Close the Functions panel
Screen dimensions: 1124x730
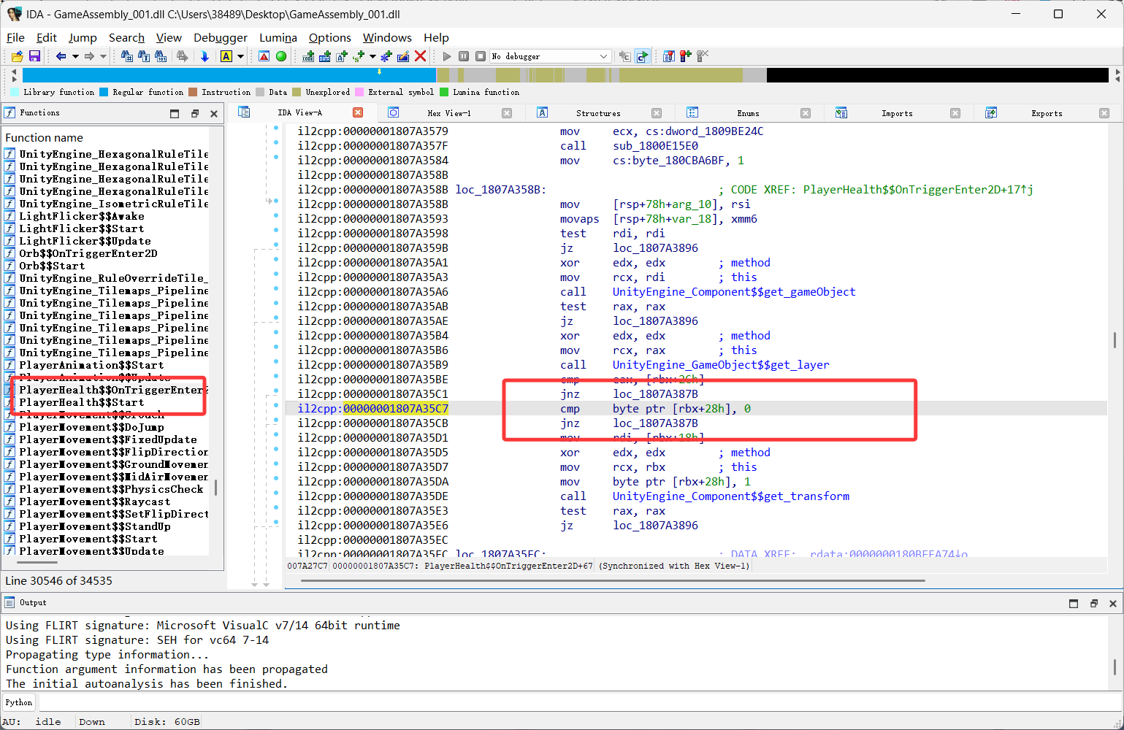(x=214, y=113)
